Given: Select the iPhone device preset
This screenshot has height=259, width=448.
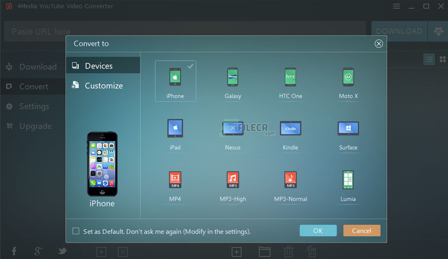Looking at the screenshot, I should (175, 81).
